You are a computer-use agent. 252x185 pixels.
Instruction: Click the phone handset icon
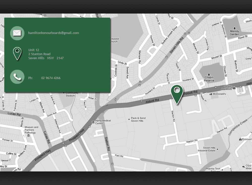(17, 77)
